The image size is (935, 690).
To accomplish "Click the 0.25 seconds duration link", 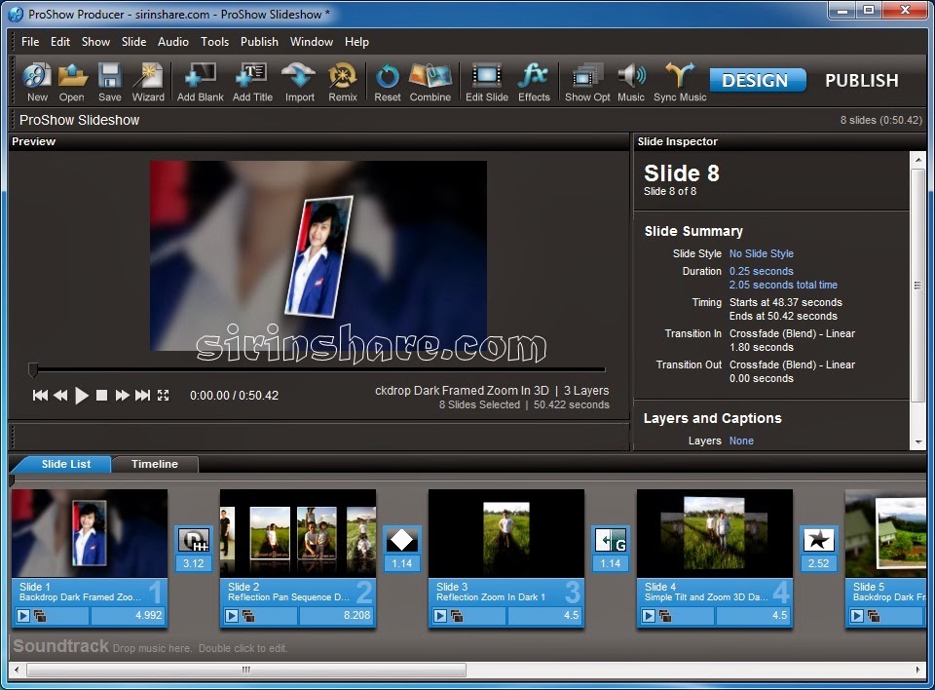I will pyautogui.click(x=761, y=271).
